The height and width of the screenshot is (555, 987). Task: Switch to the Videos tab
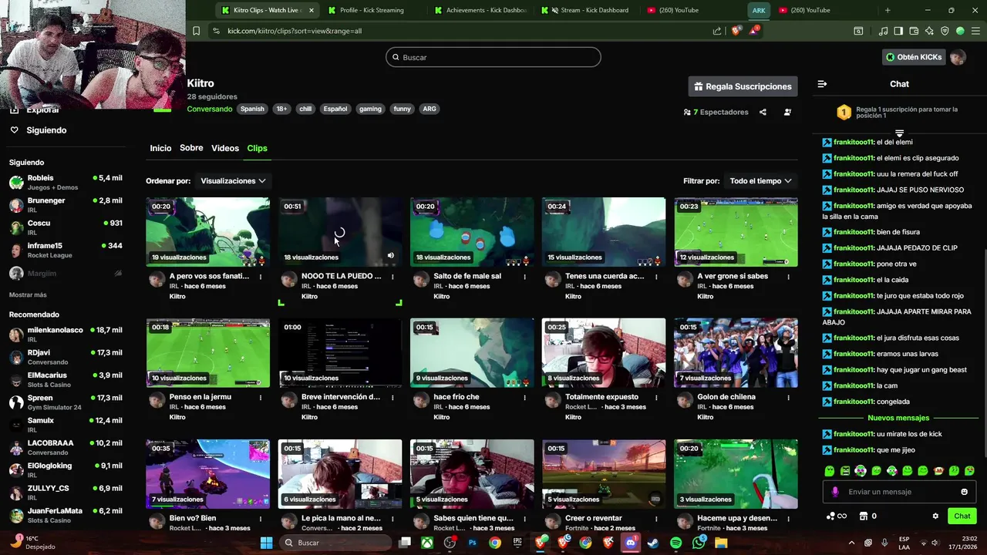[225, 148]
